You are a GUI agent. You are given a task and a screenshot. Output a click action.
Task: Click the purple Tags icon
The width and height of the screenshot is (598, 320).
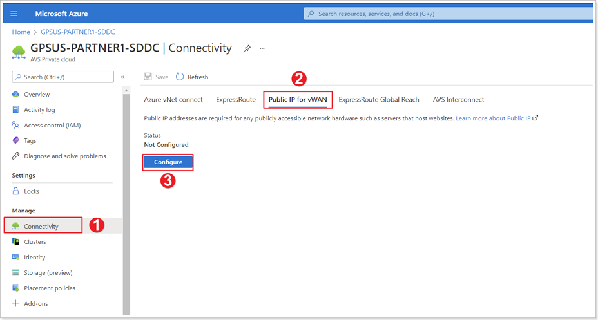pos(15,140)
